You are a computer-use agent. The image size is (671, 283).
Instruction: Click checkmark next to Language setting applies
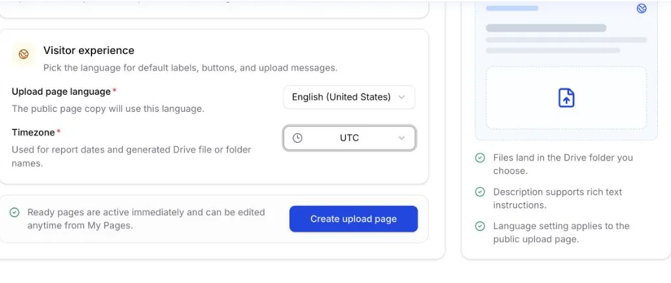point(480,226)
